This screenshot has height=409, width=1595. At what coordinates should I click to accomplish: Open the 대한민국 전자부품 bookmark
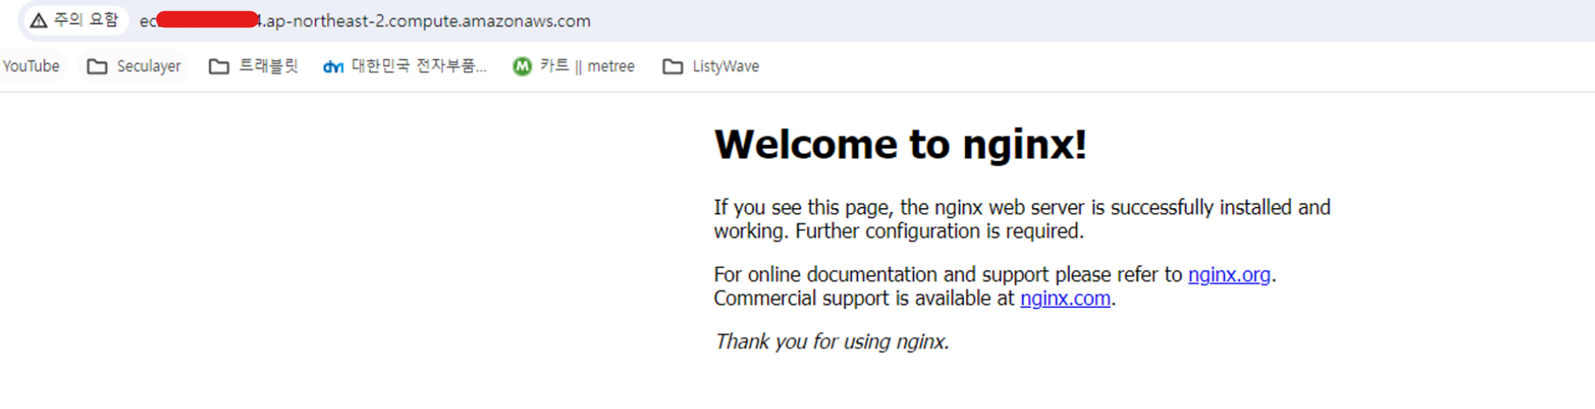[x=405, y=66]
